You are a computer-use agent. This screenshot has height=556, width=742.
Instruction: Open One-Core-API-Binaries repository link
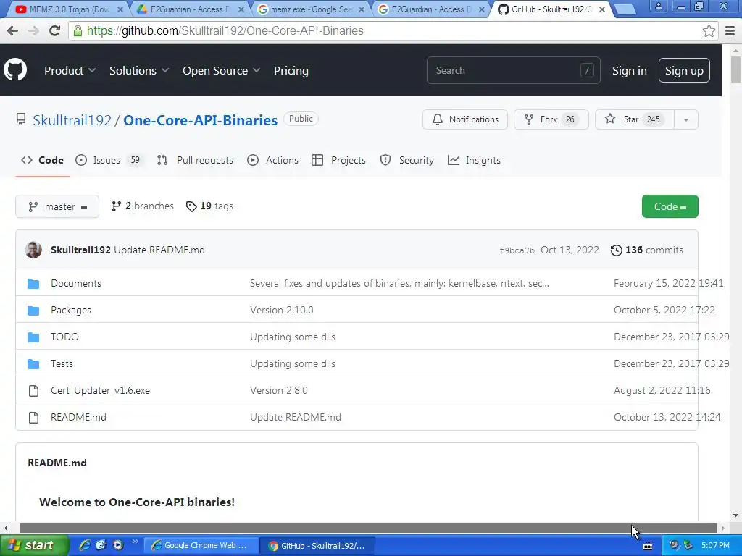pyautogui.click(x=200, y=120)
